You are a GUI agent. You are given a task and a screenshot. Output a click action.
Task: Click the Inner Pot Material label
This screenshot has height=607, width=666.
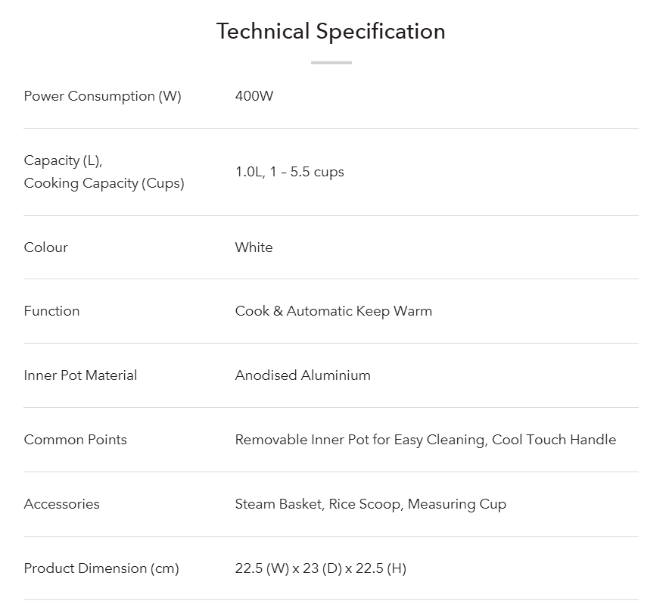tap(80, 375)
